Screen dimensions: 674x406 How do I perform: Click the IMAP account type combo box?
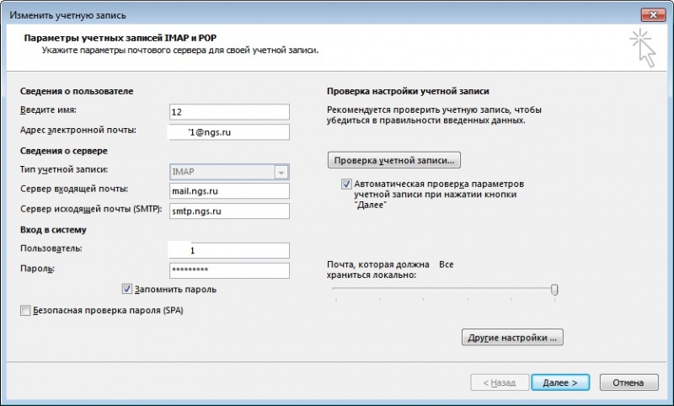pyautogui.click(x=229, y=172)
